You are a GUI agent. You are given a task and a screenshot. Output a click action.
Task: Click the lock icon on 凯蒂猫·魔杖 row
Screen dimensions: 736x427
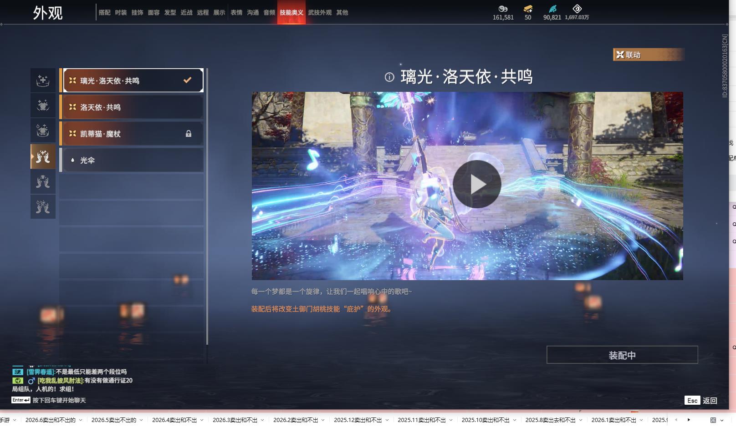pyautogui.click(x=189, y=134)
